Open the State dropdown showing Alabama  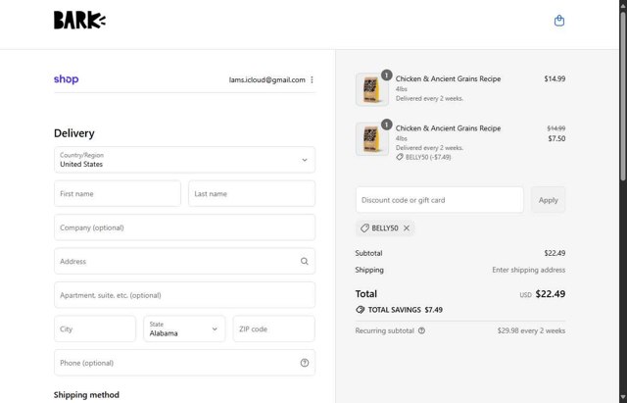pyautogui.click(x=184, y=328)
